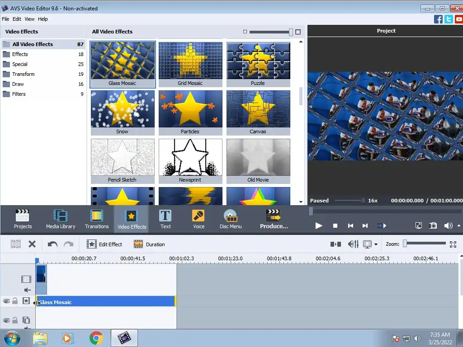Select the Filters category folder
The image size is (463, 347).
43,94
